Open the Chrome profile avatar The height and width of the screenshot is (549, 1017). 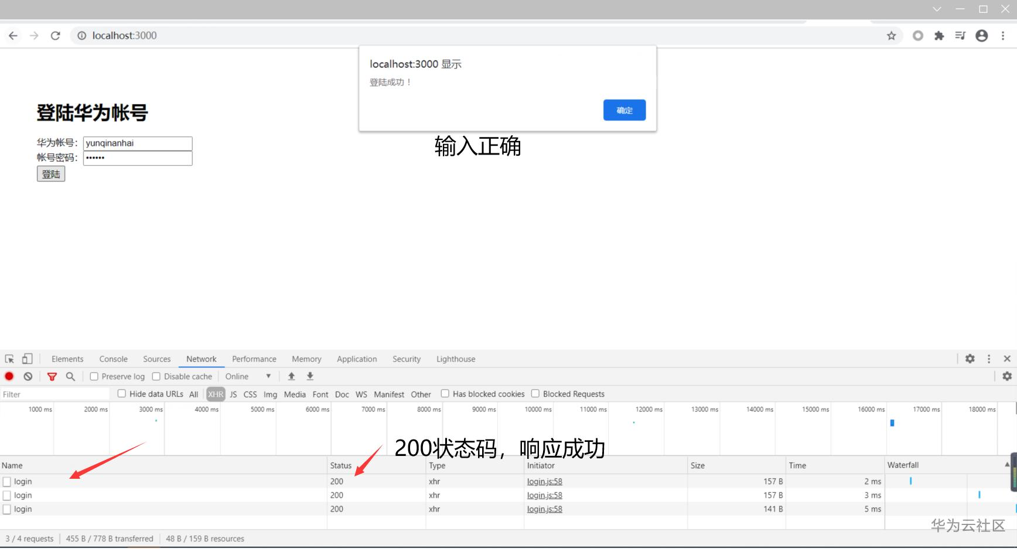(x=982, y=36)
